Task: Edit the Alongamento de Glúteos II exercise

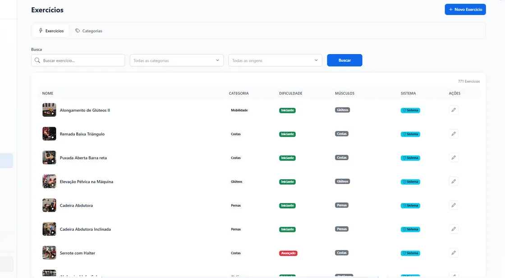Action: 454,110
